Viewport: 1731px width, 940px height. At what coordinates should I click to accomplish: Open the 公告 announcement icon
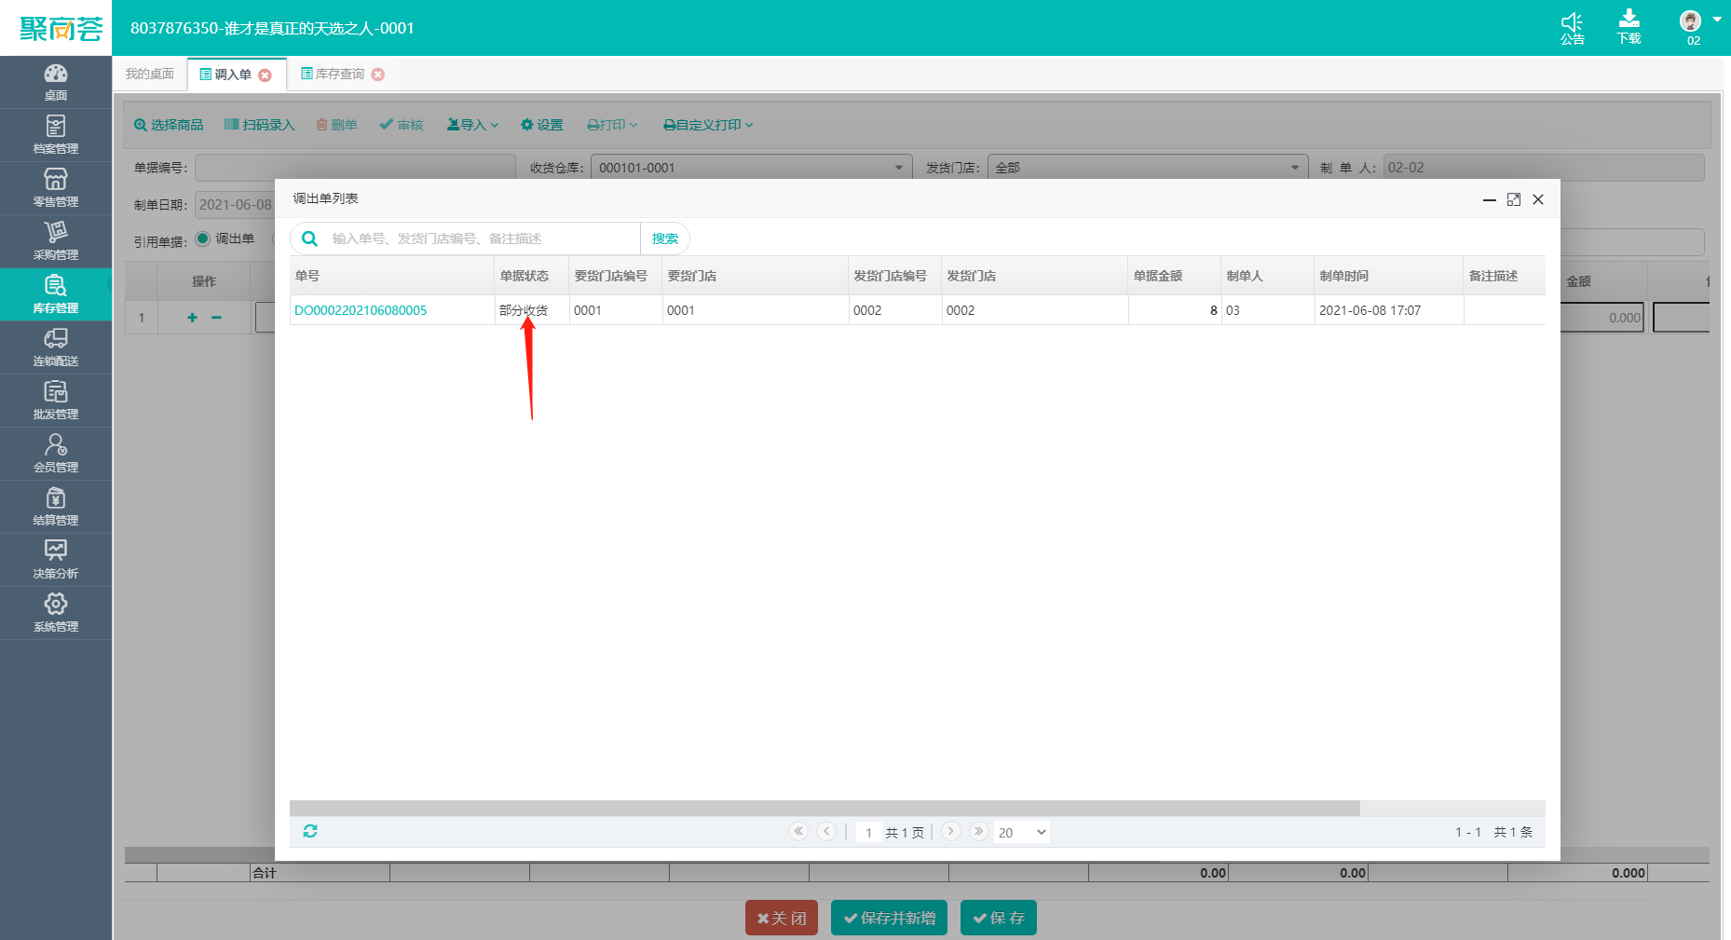[x=1573, y=28]
